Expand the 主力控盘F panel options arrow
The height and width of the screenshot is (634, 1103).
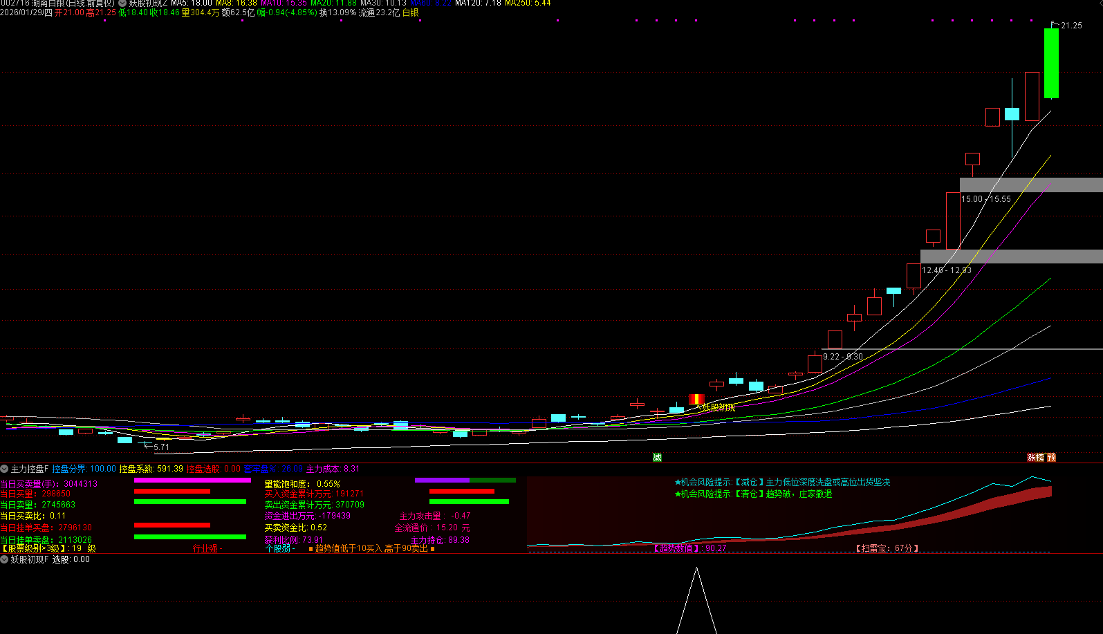(4, 469)
